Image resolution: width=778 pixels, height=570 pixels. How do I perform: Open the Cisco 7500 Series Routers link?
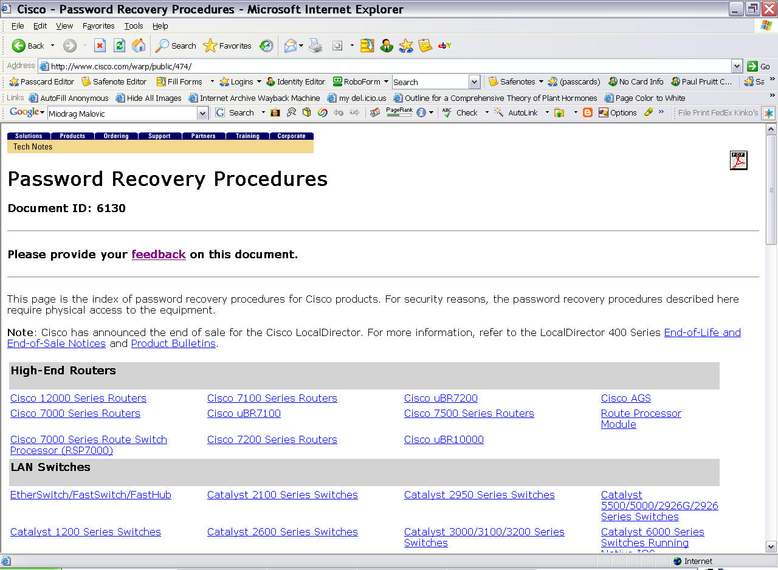(x=469, y=413)
